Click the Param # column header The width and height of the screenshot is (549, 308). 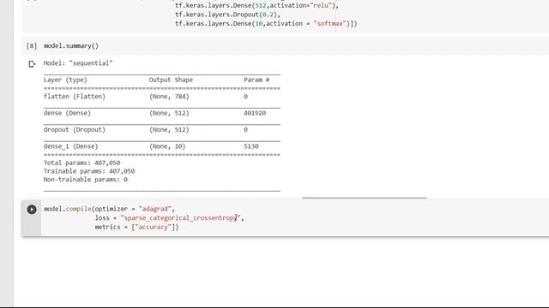point(256,80)
